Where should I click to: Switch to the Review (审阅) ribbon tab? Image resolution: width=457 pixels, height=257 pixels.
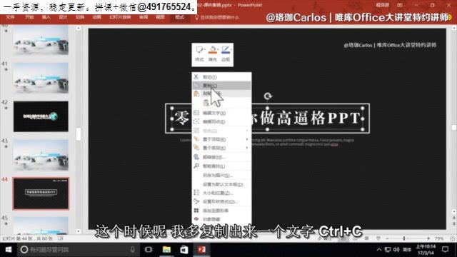(143, 17)
